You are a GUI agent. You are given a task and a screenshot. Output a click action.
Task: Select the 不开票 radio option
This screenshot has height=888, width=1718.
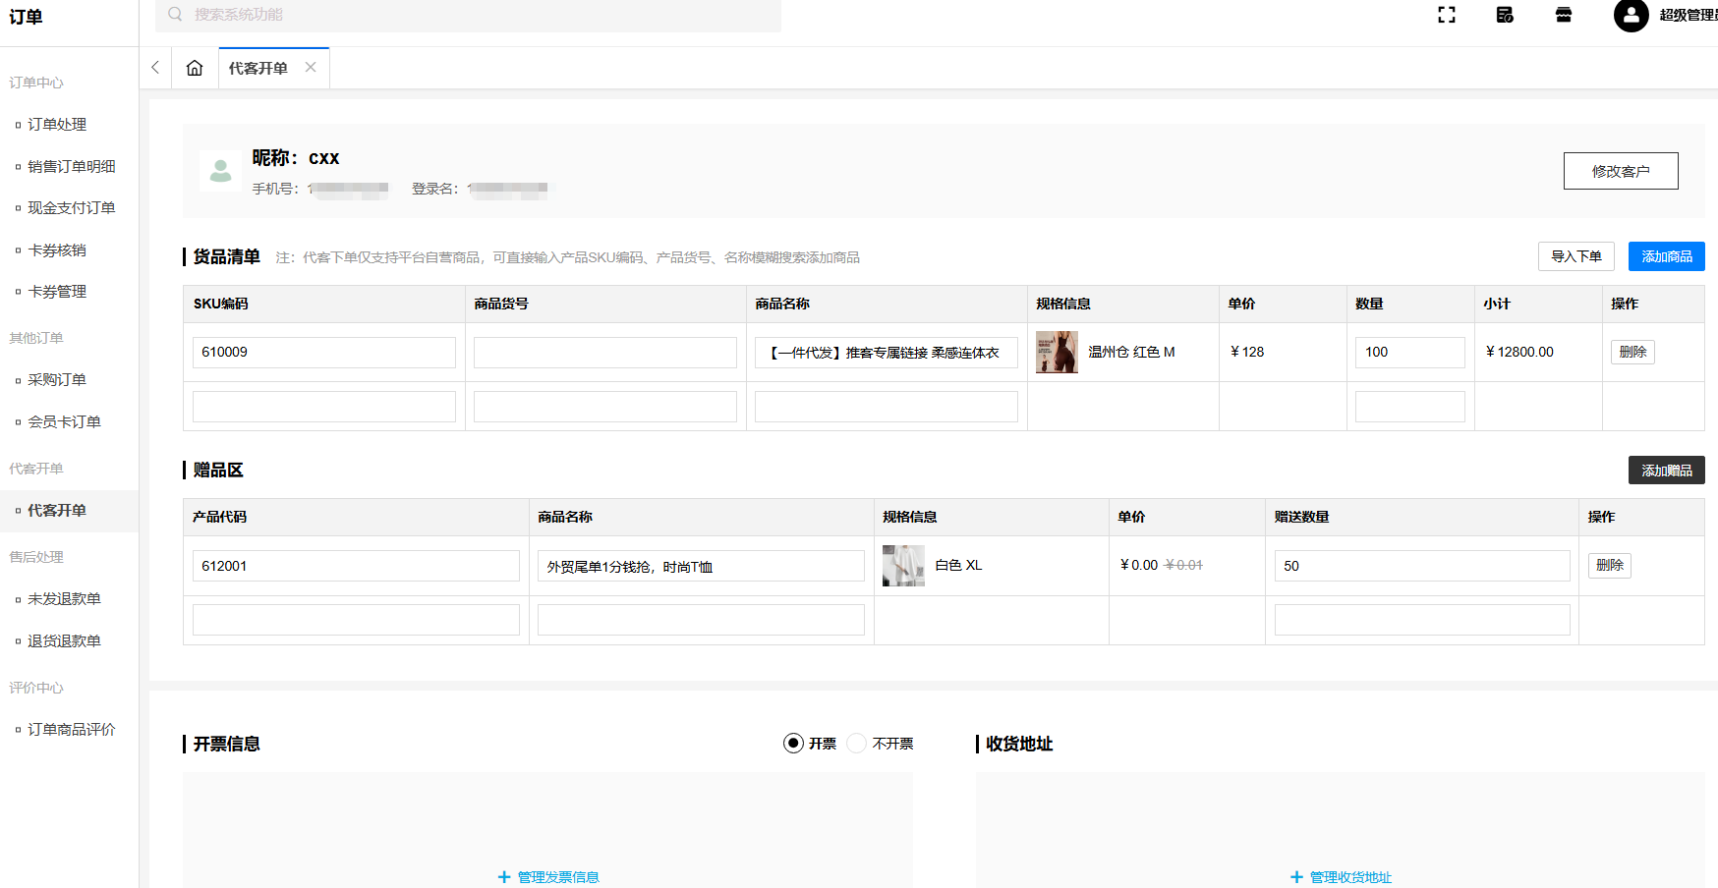(x=857, y=743)
